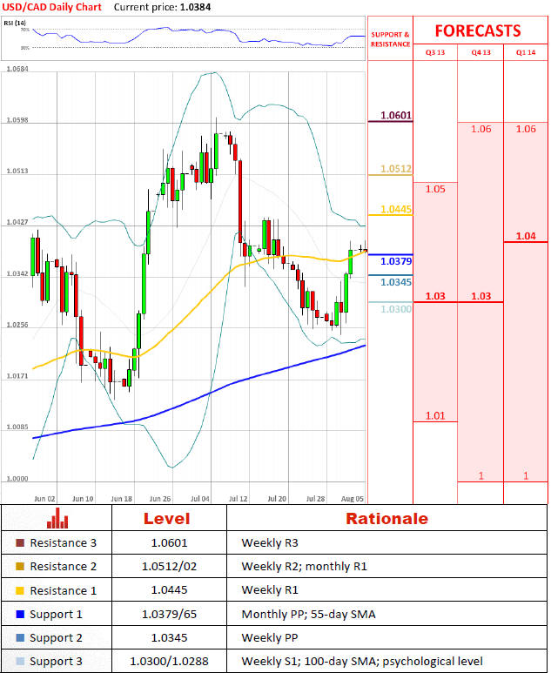Click the RSI (14) indicator label
This screenshot has width=551, height=673.
tap(15, 23)
